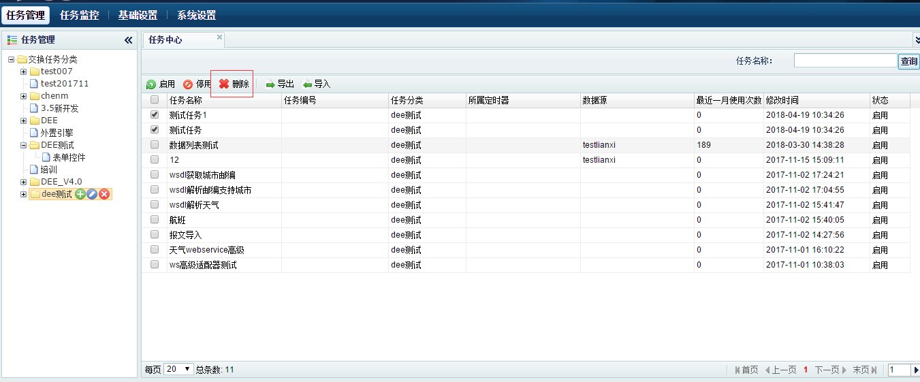Sort by 修改时间 column header
This screenshot has height=382, width=920.
[816, 100]
